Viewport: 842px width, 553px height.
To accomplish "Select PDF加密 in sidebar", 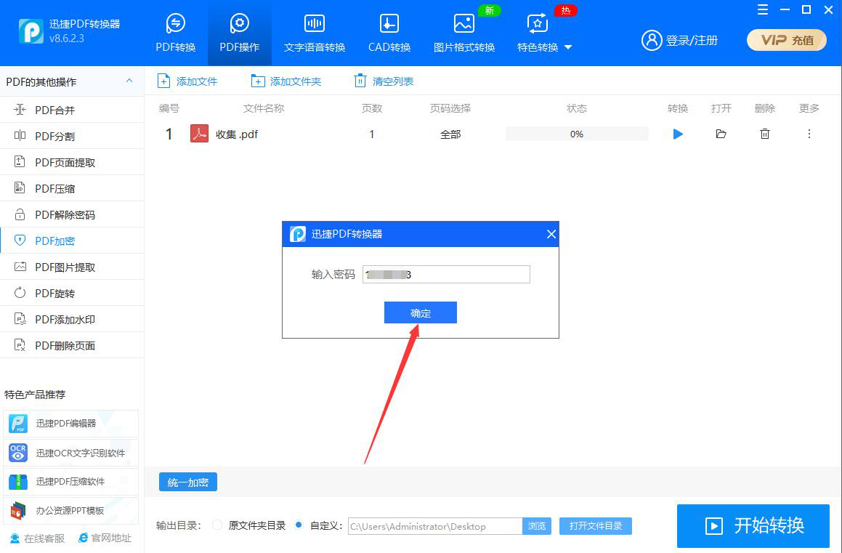I will [72, 241].
